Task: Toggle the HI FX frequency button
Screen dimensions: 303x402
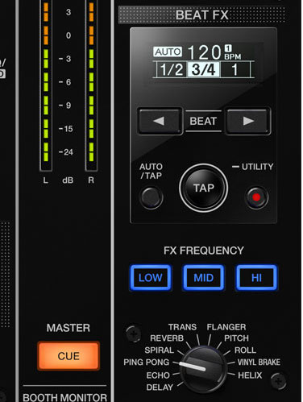Action: 256,278
